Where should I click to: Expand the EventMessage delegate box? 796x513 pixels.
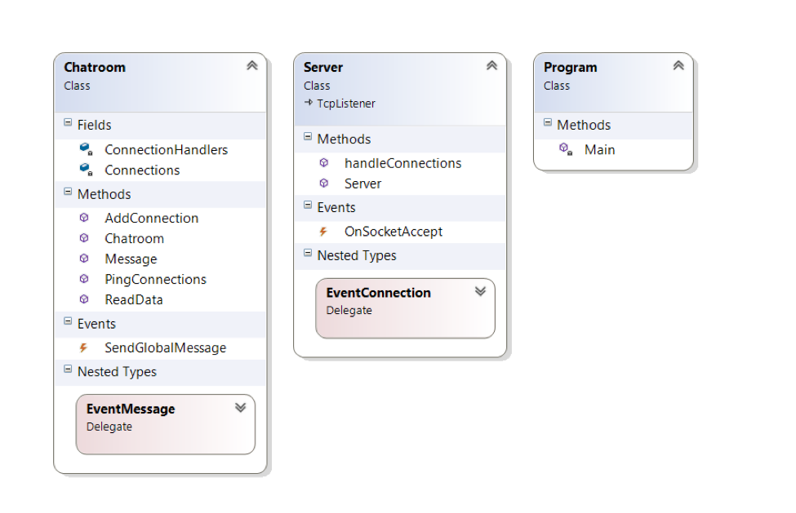pos(240,408)
